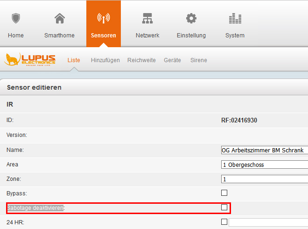This screenshot has width=308, height=229.
Task: Click the Sabotage deaktivieren label text
Action: [35, 208]
